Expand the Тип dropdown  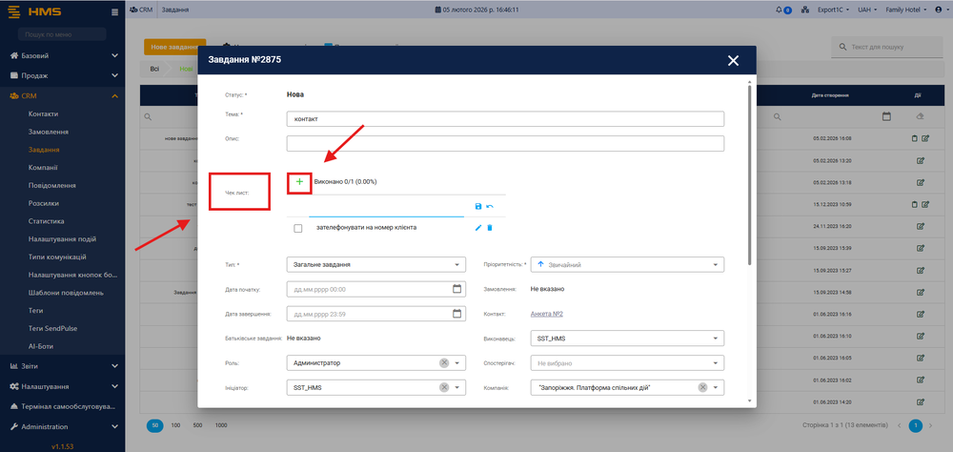[x=457, y=264]
